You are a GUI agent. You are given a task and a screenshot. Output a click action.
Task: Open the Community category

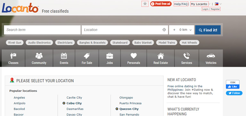coord(39,58)
